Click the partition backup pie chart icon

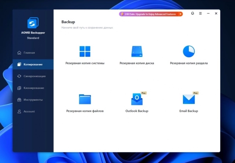point(189,51)
